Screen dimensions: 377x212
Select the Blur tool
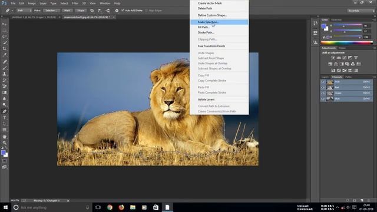(4, 99)
